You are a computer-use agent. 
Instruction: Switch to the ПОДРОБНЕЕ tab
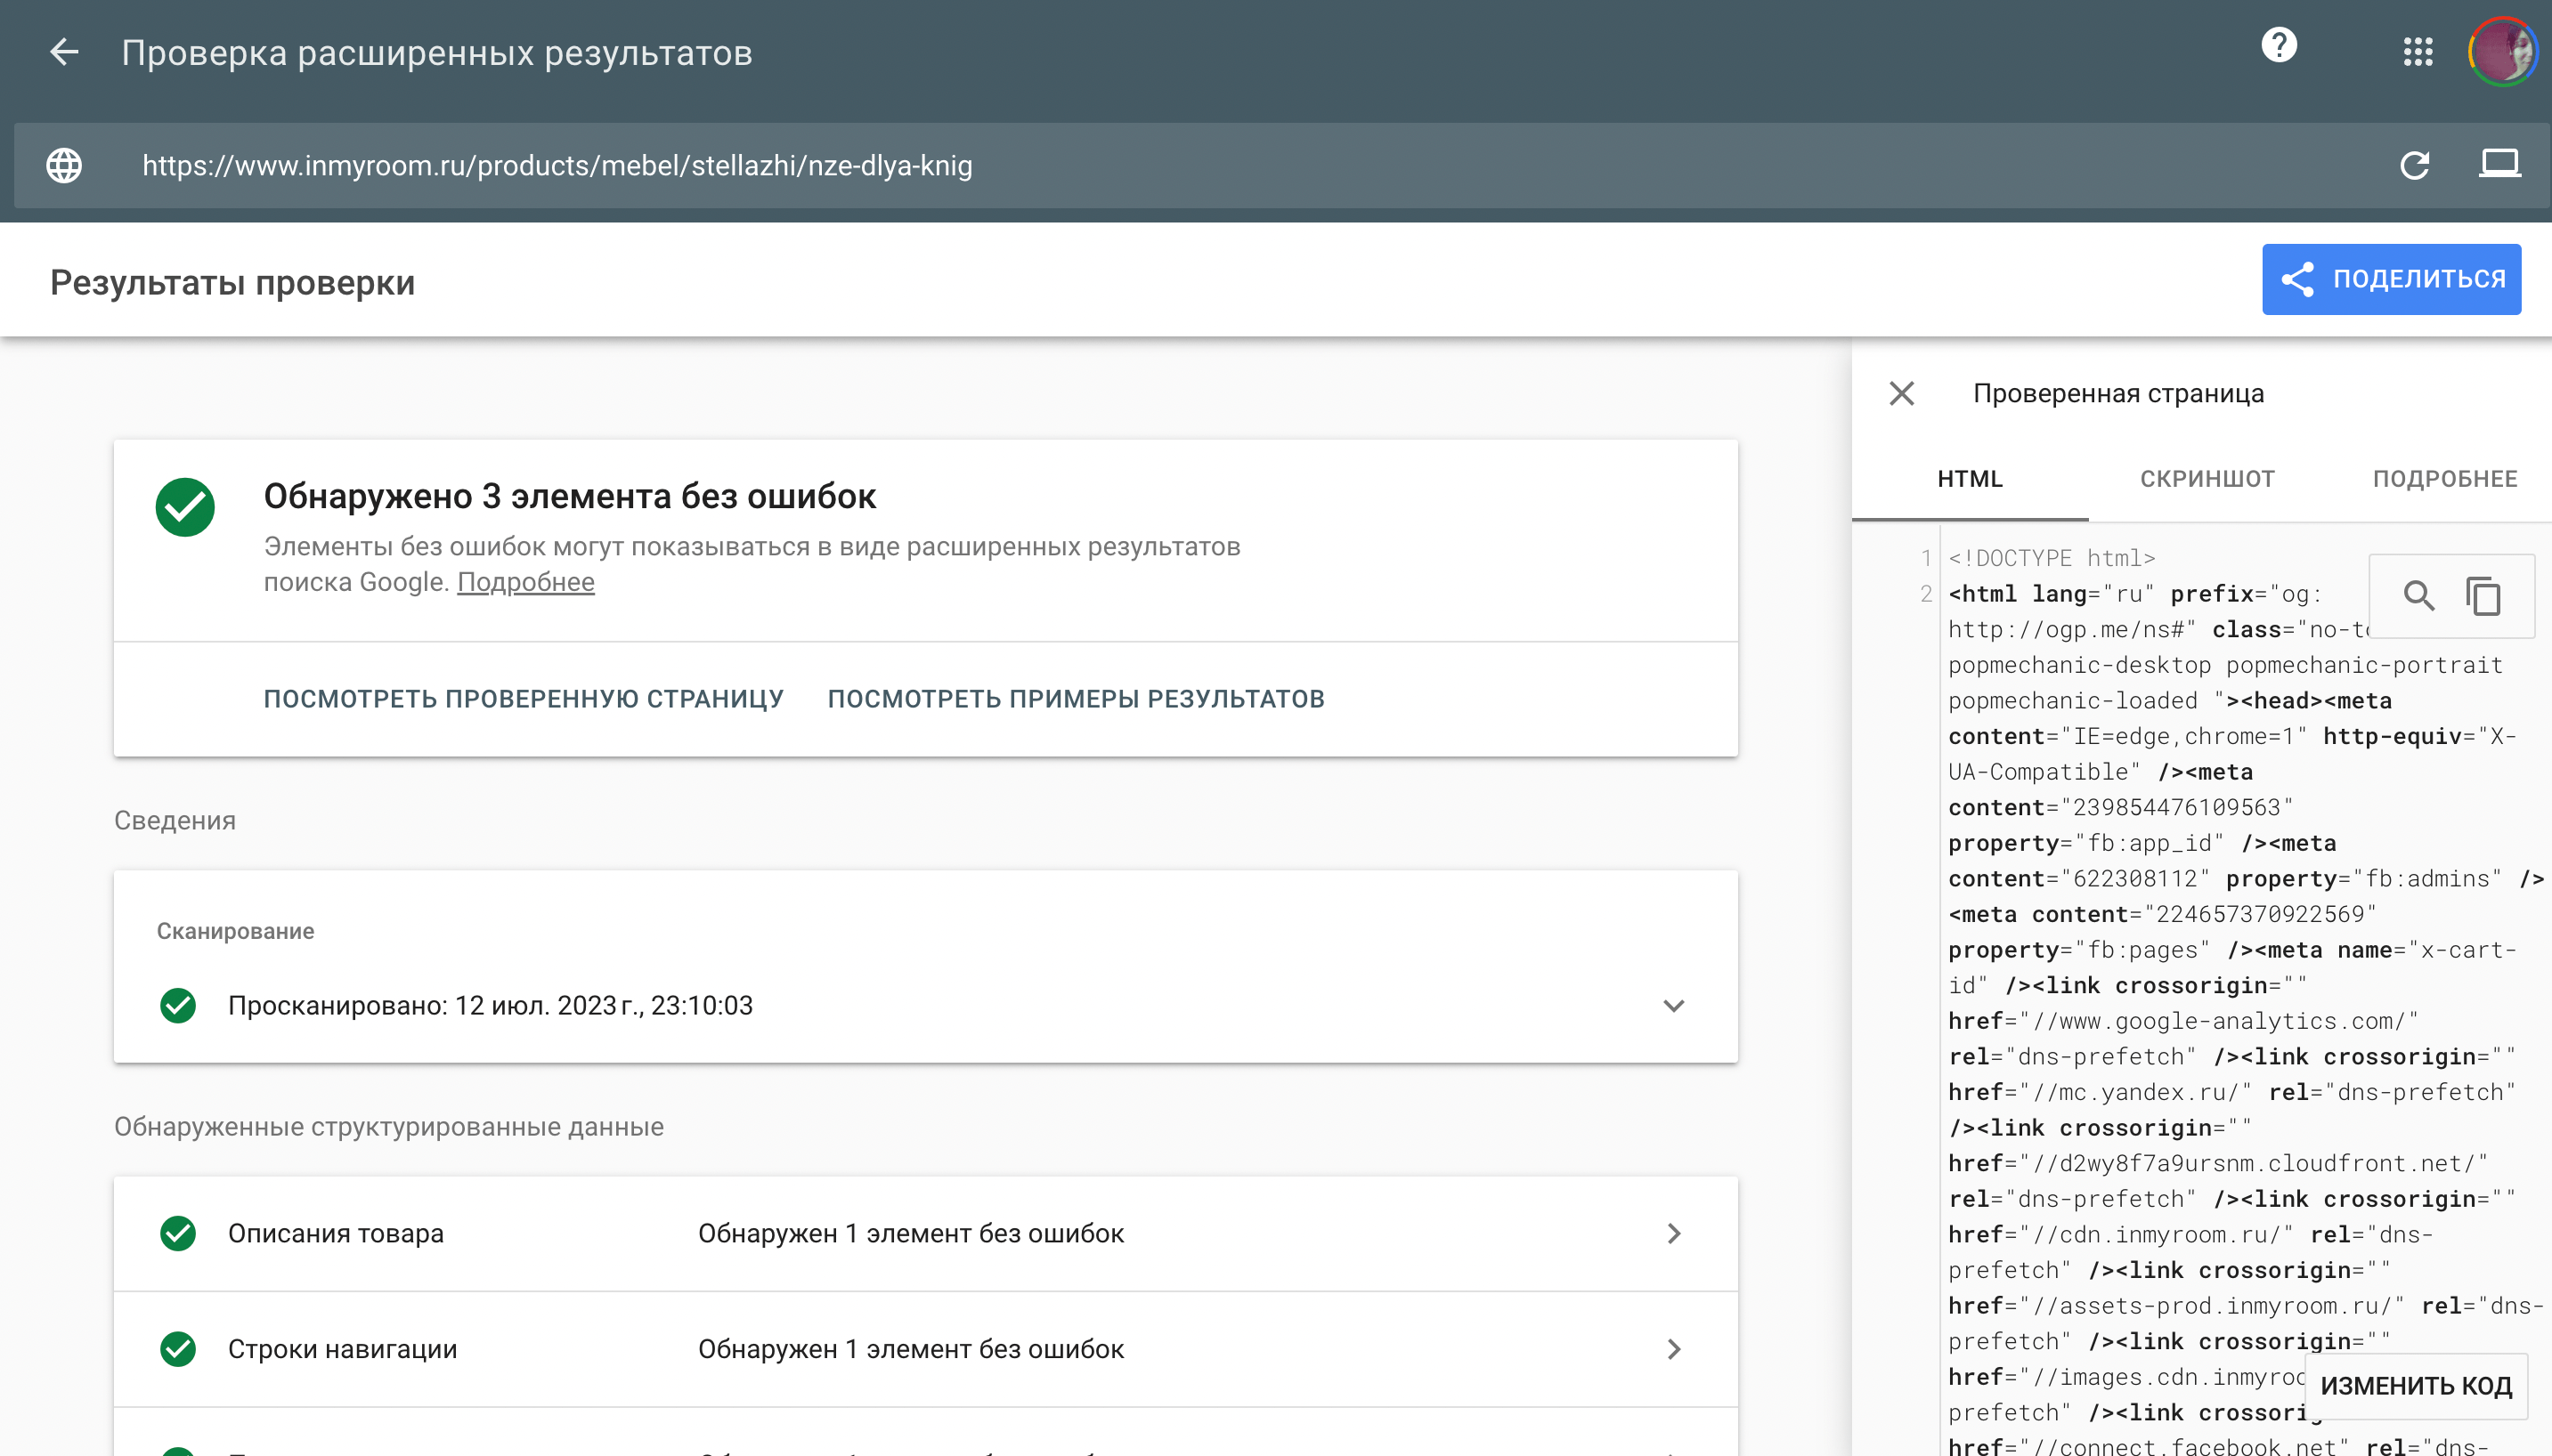[x=2444, y=479]
